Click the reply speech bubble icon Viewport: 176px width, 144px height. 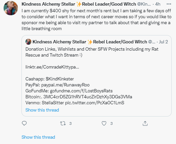point(24,123)
